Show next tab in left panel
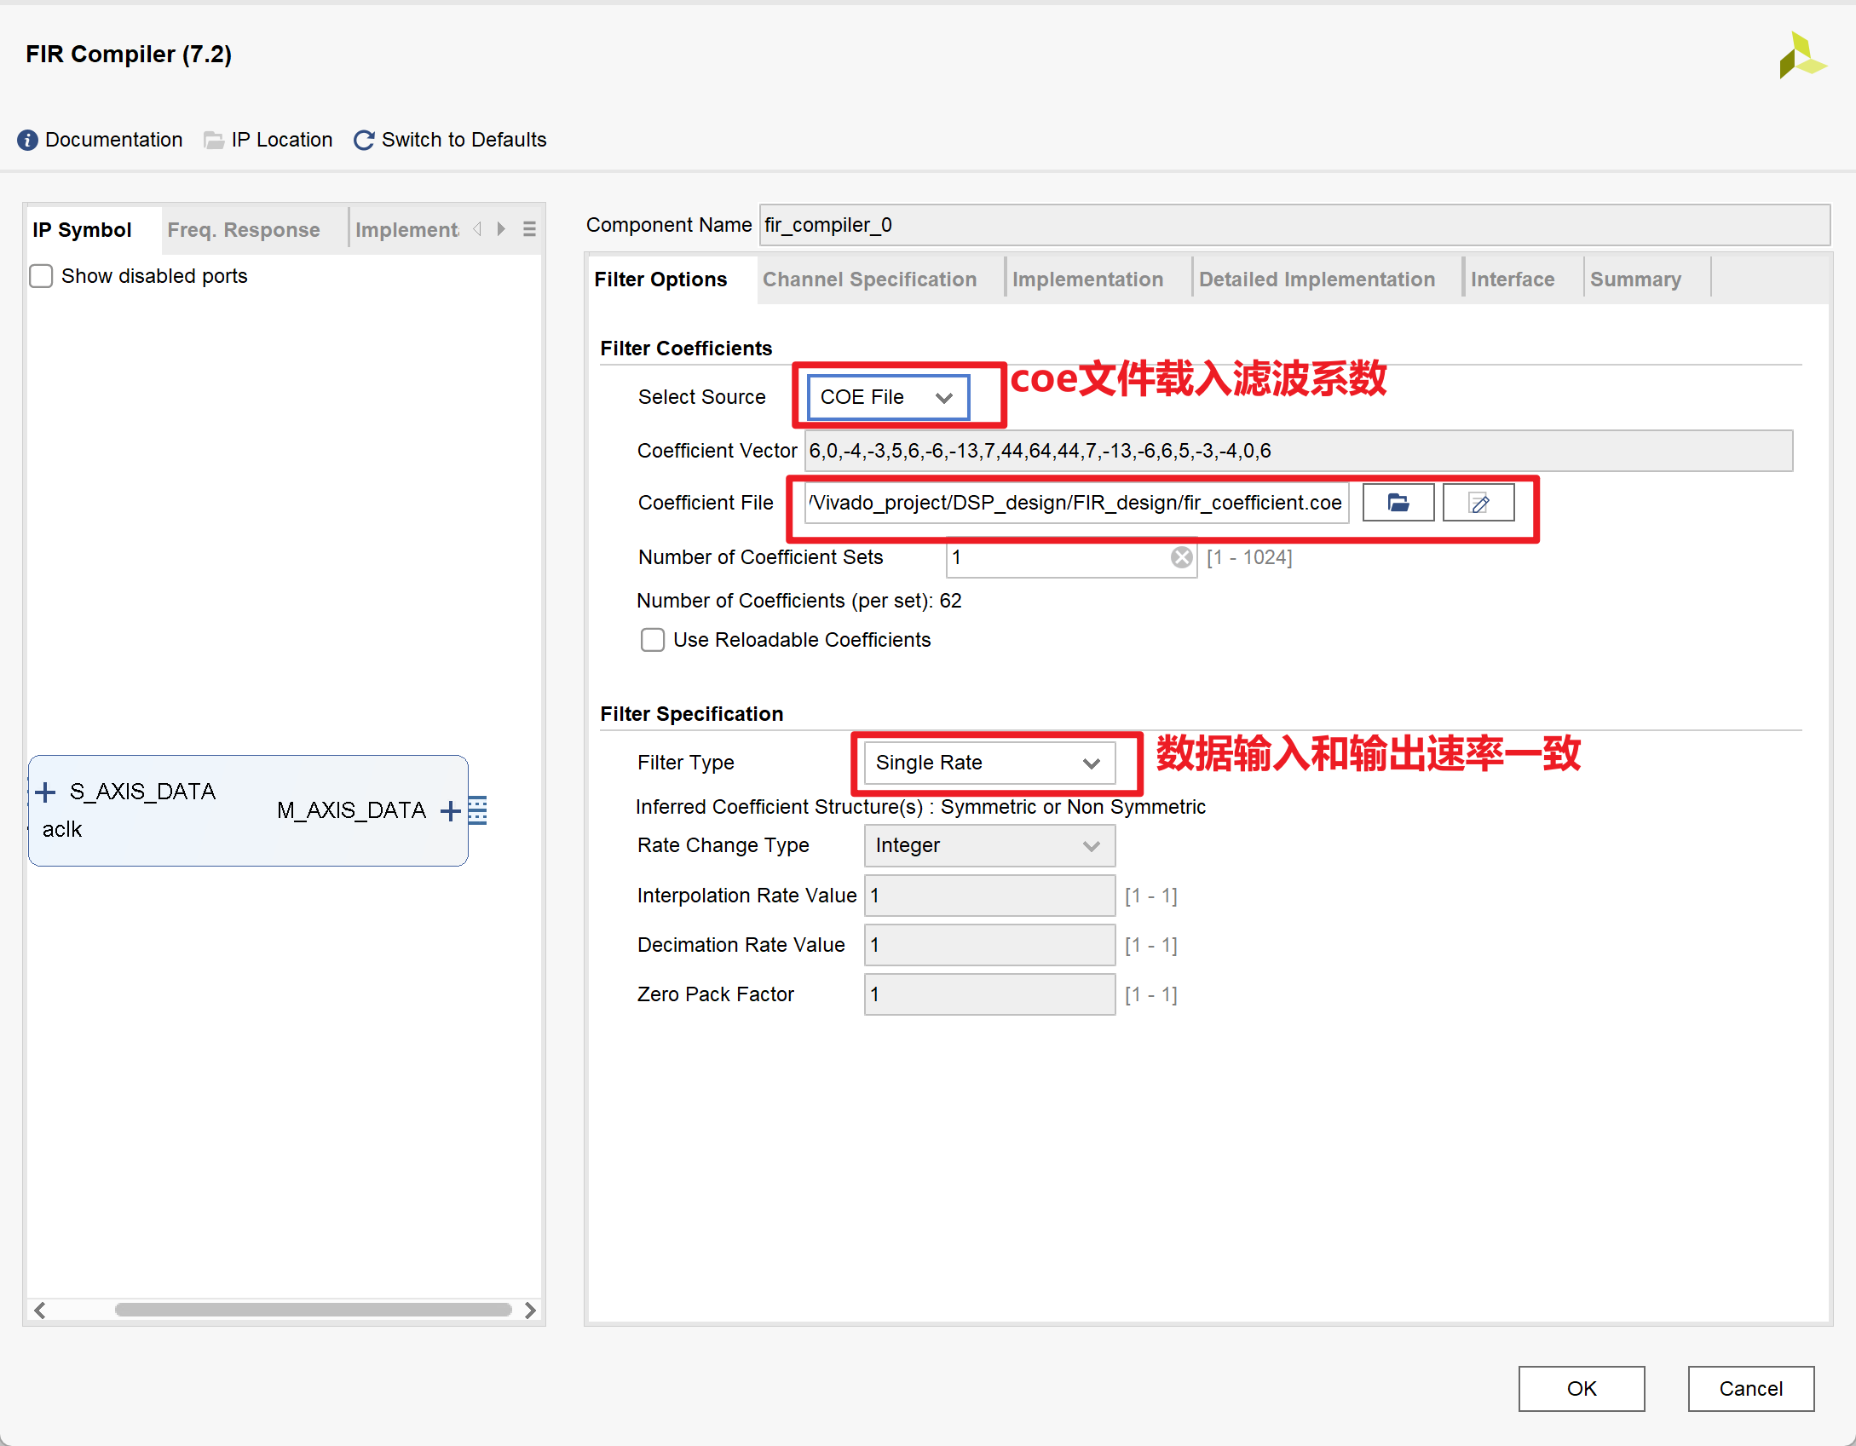Viewport: 1856px width, 1446px height. tap(501, 229)
